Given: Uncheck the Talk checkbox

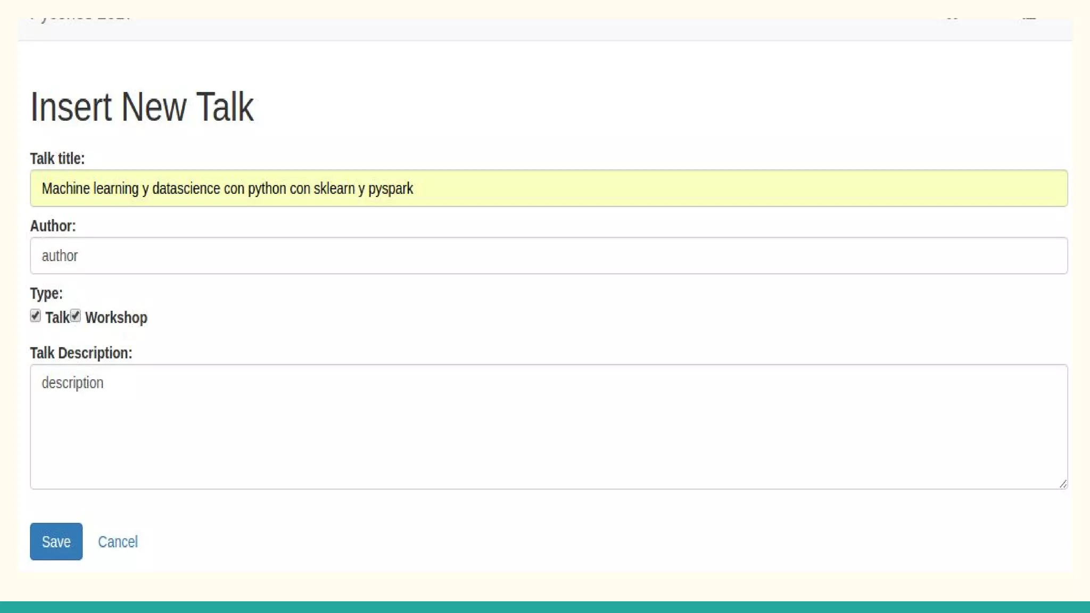Looking at the screenshot, I should [x=35, y=316].
